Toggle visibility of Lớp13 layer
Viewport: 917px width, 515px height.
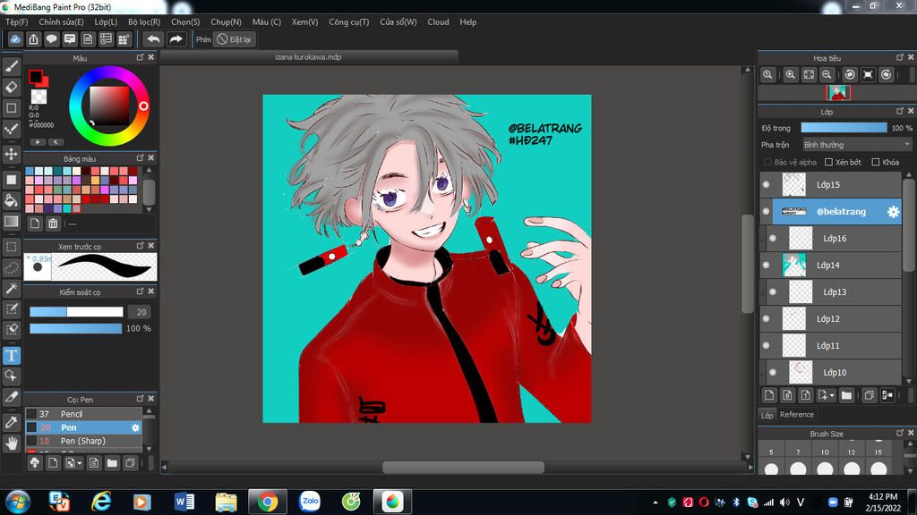[x=773, y=292]
